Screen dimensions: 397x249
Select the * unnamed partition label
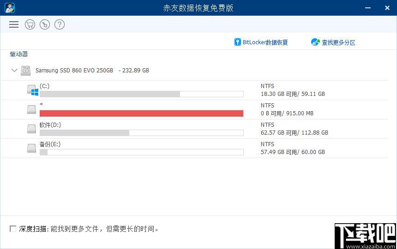[x=41, y=105]
